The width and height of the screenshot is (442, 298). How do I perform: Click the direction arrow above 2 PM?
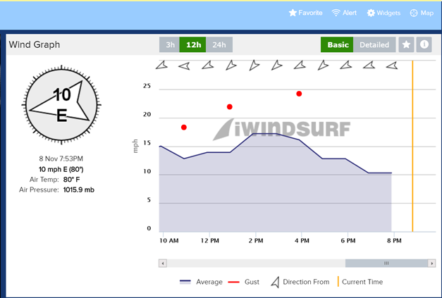254,65
